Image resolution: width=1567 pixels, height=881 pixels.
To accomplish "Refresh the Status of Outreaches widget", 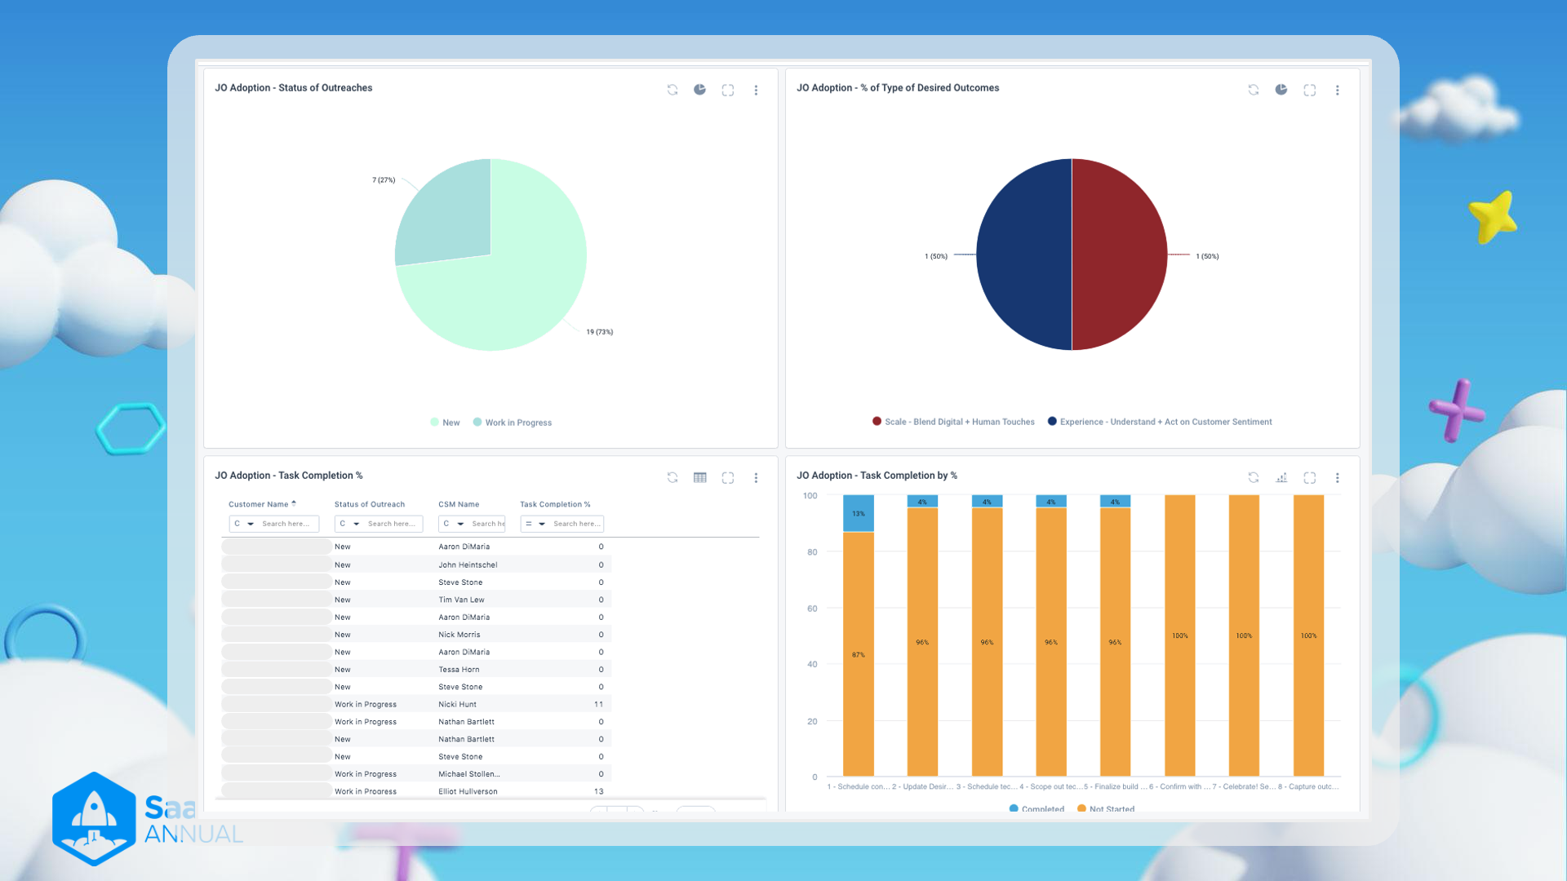I will [x=673, y=90].
